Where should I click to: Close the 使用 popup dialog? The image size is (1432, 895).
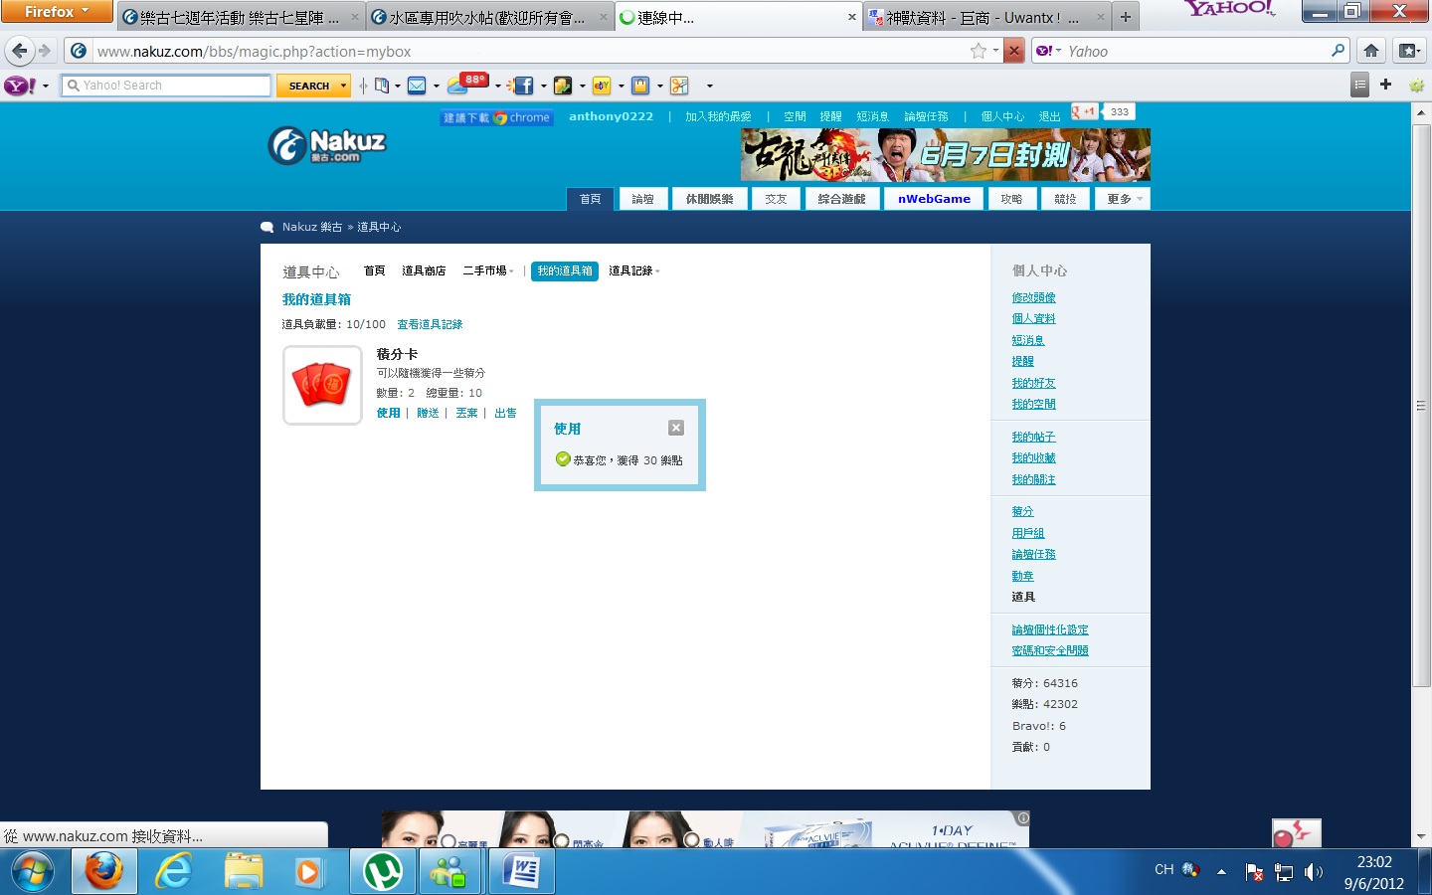pyautogui.click(x=676, y=428)
